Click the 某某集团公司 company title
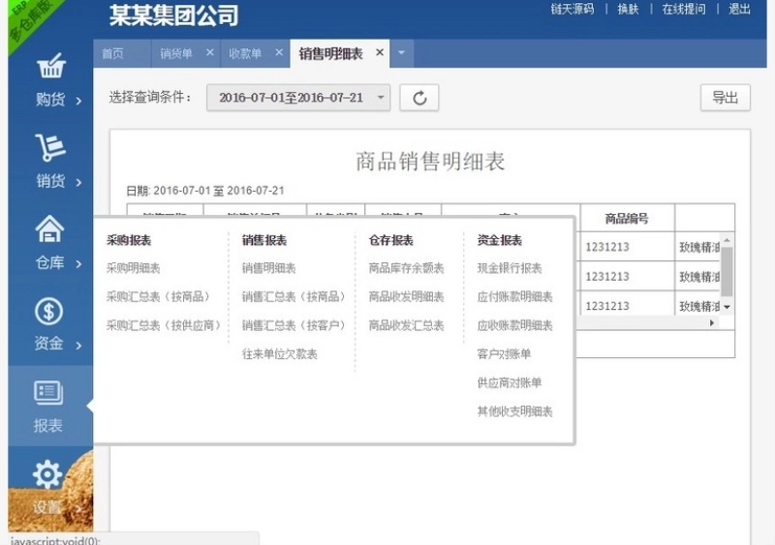775x545 pixels. (x=174, y=15)
